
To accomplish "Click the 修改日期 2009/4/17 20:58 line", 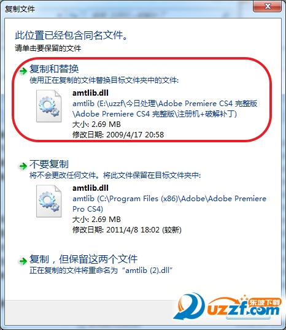I will click(x=118, y=135).
